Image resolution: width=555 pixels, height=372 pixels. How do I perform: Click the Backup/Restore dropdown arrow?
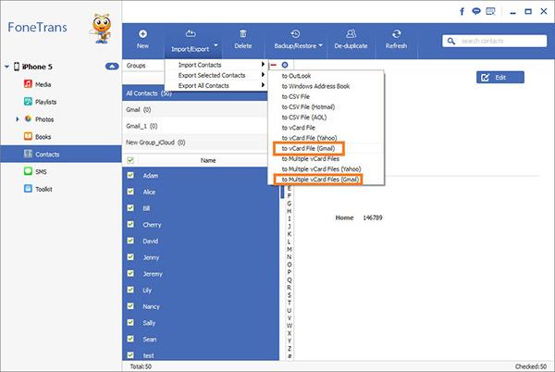pos(321,45)
